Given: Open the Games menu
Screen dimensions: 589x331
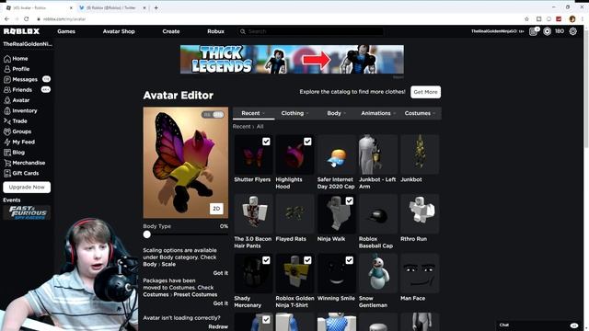Looking at the screenshot, I should (x=66, y=31).
